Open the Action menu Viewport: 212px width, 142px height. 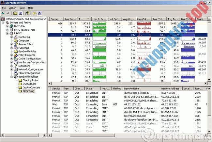[12, 8]
